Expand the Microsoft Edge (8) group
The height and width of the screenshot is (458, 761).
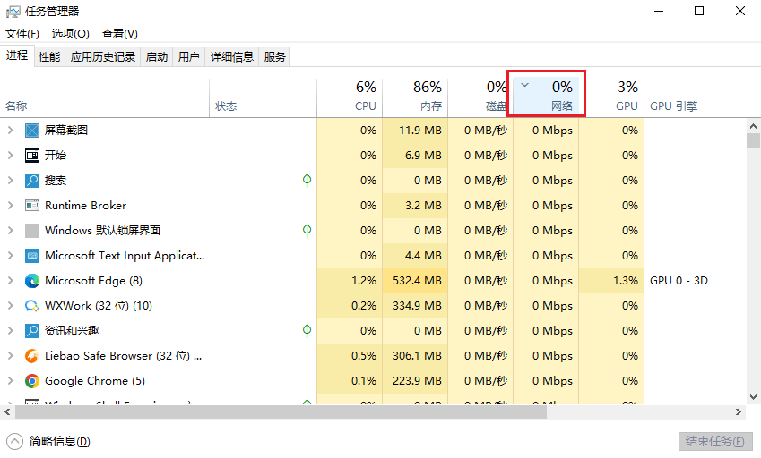[x=10, y=281]
